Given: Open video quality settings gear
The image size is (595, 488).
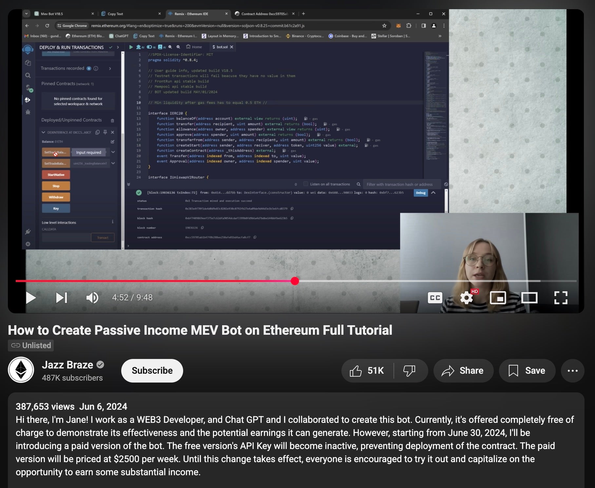Looking at the screenshot, I should 466,298.
